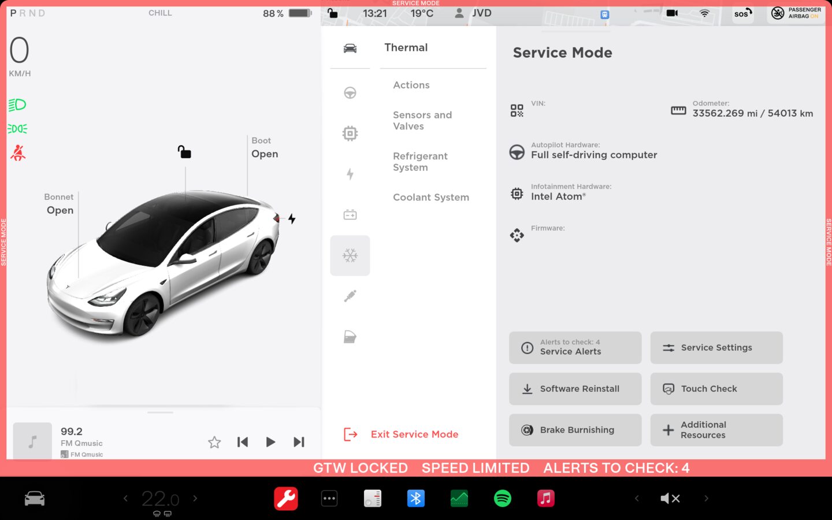
Task: Exit Service Mode
Action: tap(414, 434)
